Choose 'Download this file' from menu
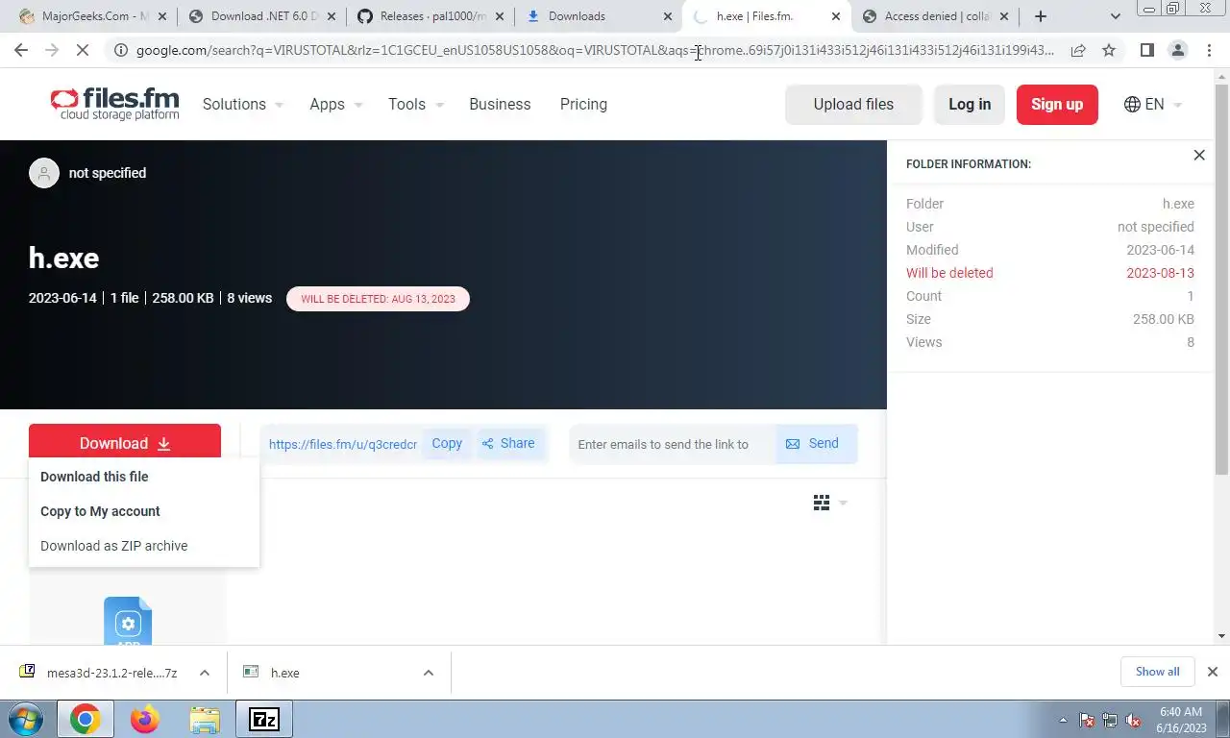 94,477
